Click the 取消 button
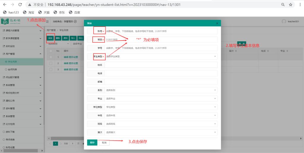This screenshot has width=304, height=153. (x=104, y=143)
